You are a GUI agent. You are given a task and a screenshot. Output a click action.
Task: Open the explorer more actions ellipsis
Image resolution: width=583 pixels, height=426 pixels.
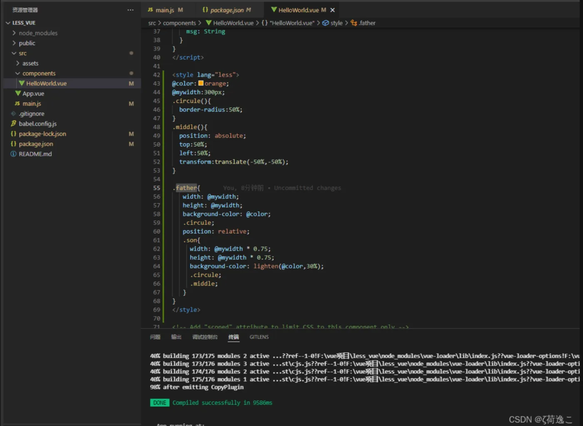130,10
